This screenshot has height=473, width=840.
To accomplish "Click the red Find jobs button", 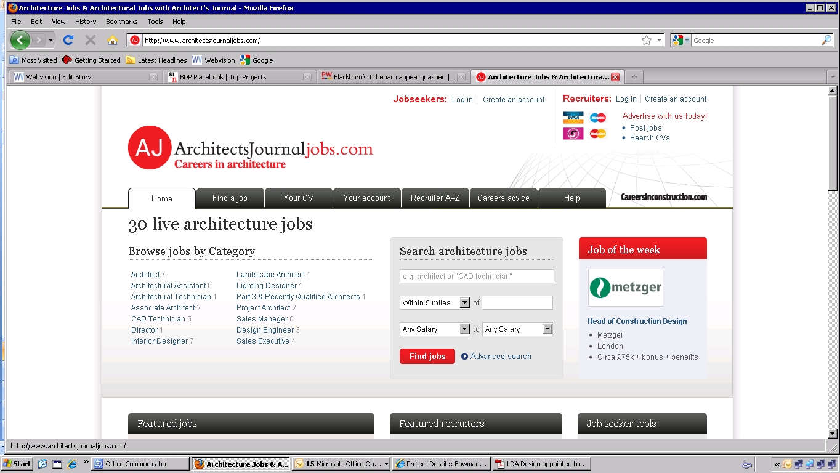I will [x=427, y=356].
